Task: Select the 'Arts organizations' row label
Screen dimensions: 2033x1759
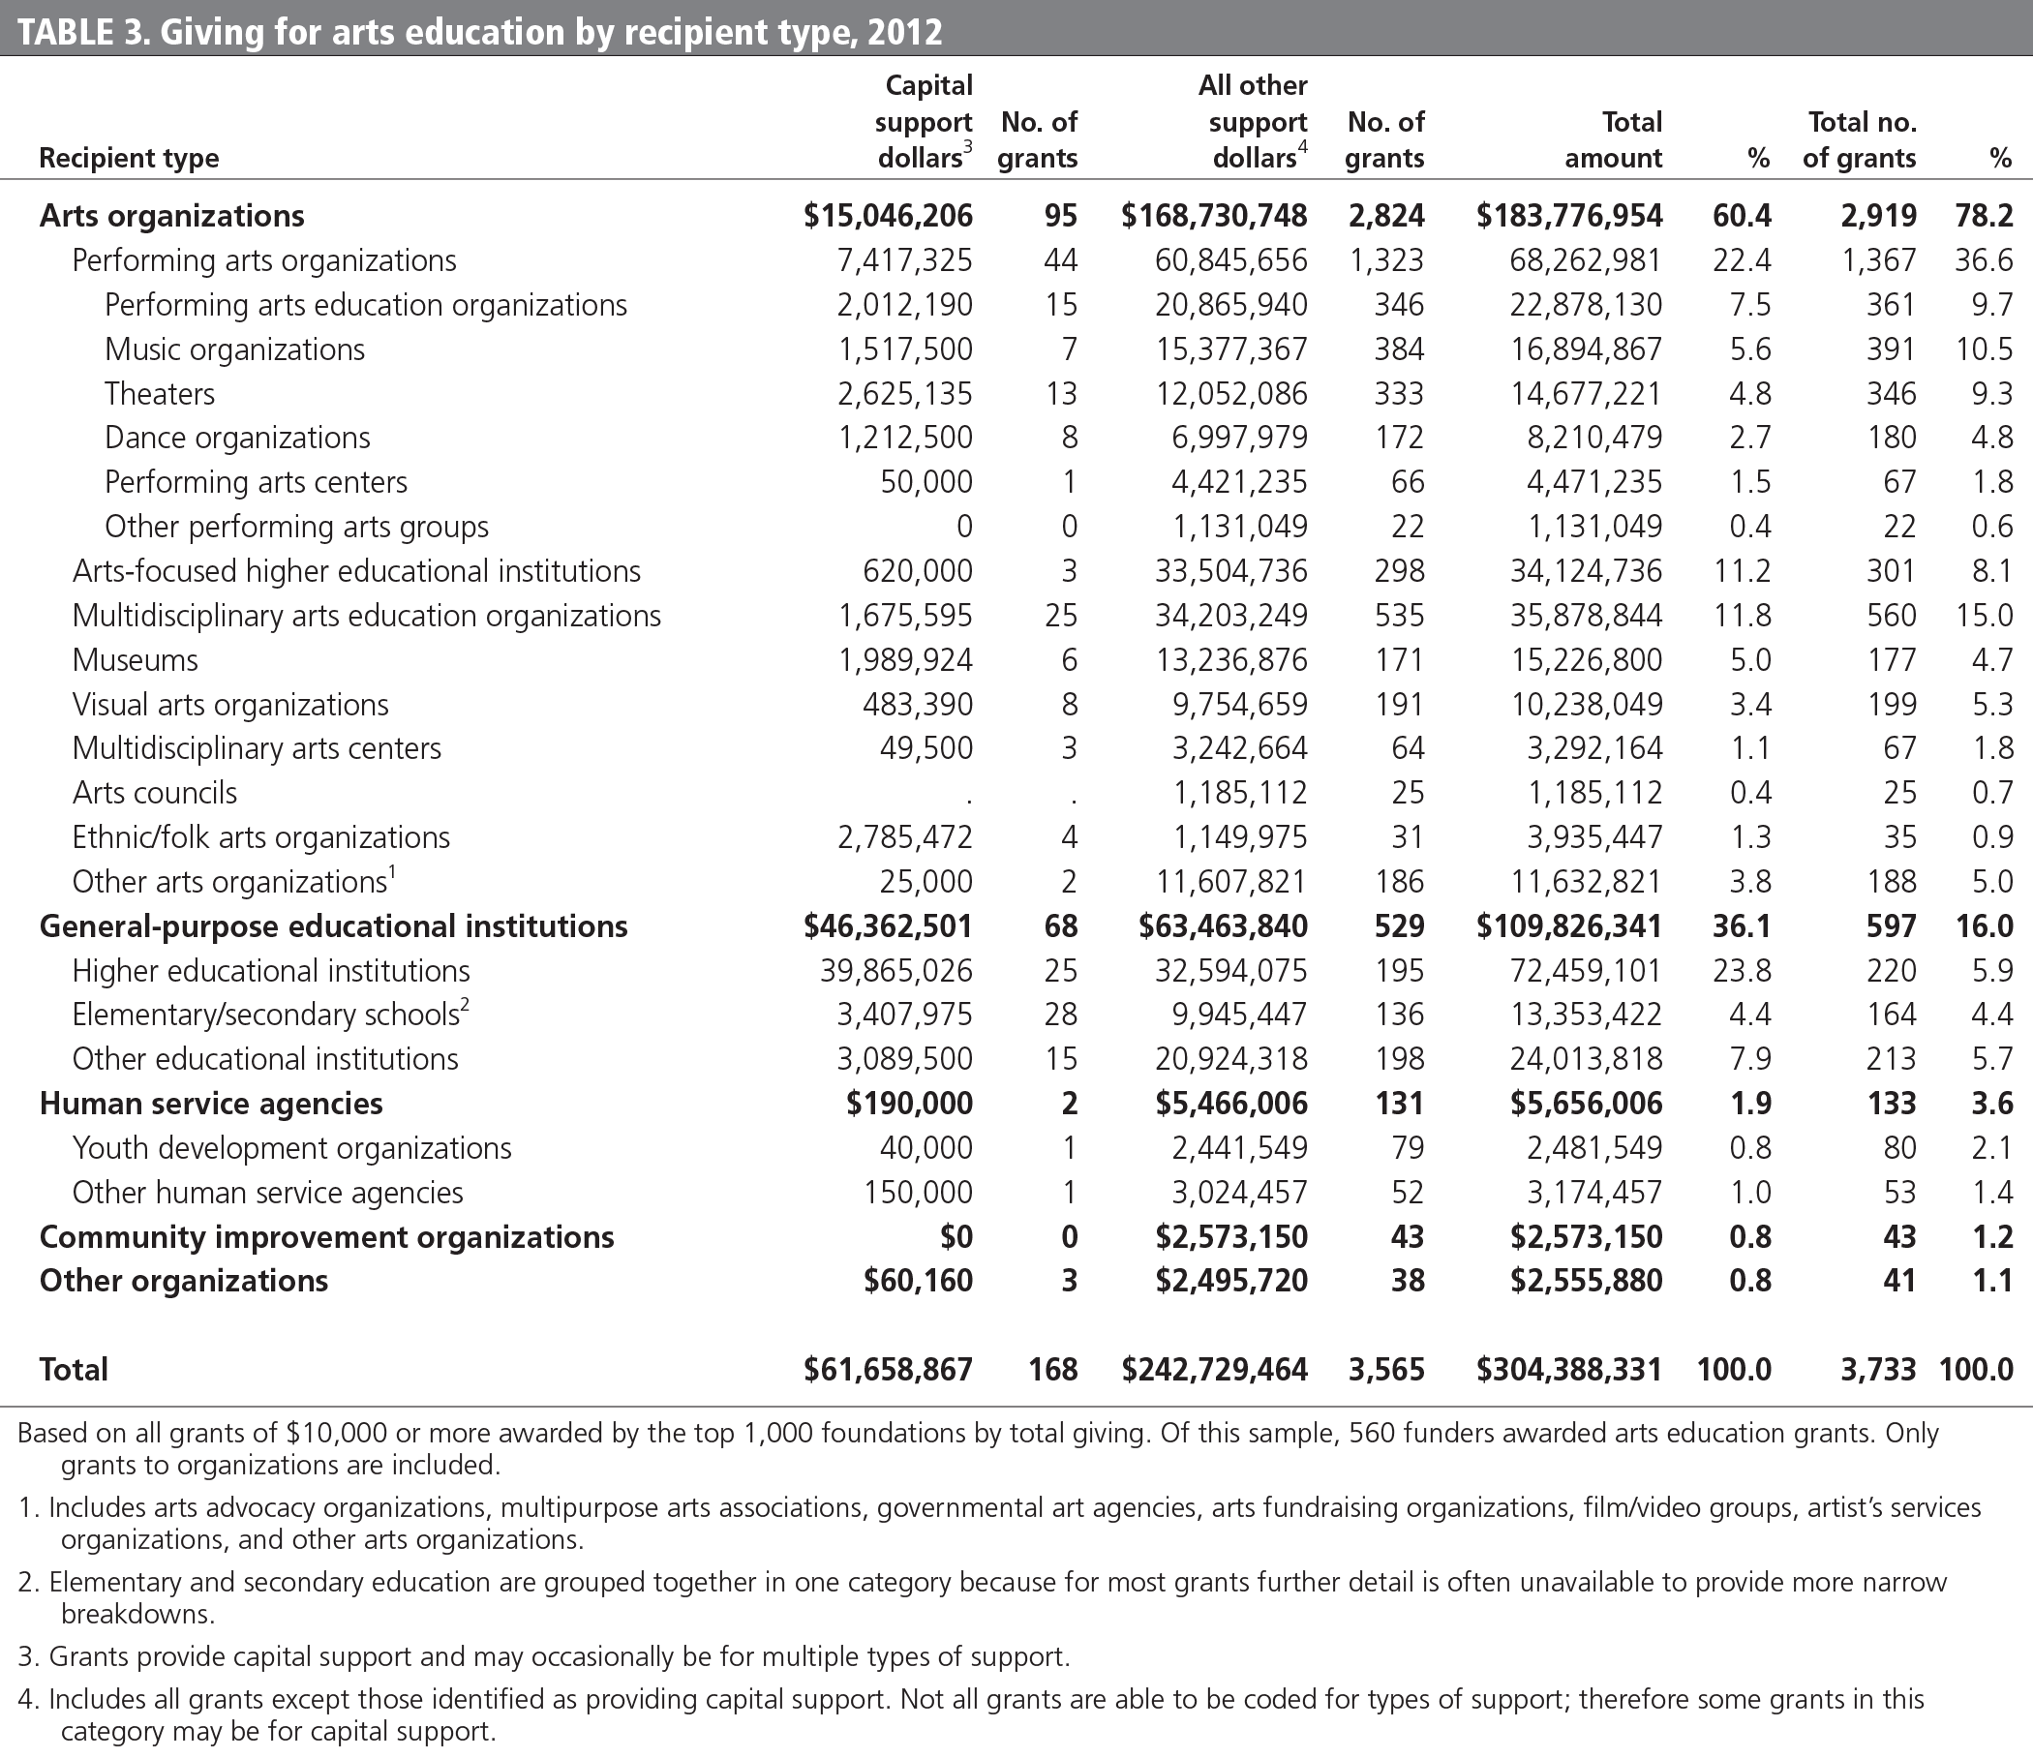Action: click(x=171, y=216)
